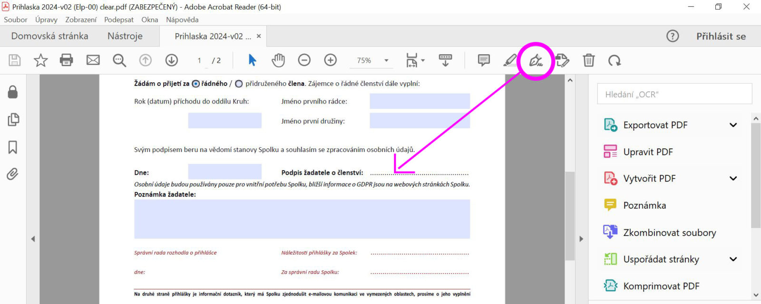Click Přihlásit se sign-in button
Viewport: 761px width, 304px height.
point(721,36)
